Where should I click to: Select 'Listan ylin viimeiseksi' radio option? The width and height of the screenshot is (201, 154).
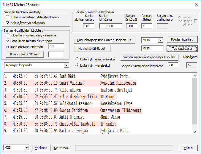(x=77, y=65)
